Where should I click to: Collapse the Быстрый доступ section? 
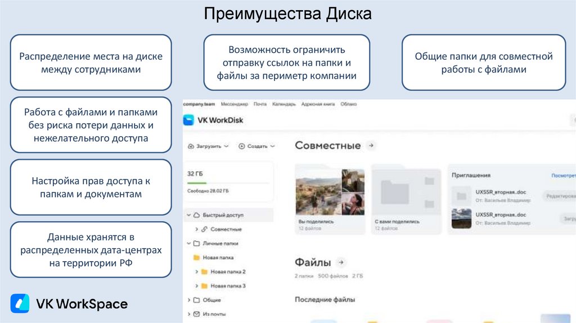[x=189, y=215]
